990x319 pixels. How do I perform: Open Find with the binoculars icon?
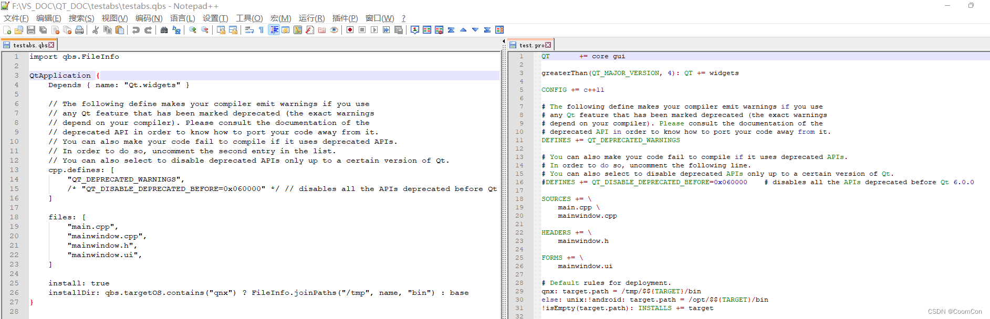point(164,30)
